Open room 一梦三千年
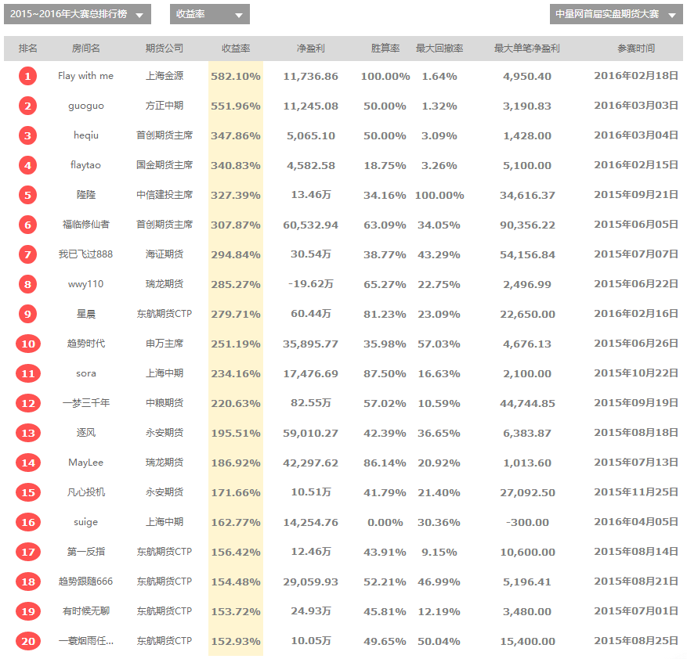The image size is (687, 659). pos(86,403)
